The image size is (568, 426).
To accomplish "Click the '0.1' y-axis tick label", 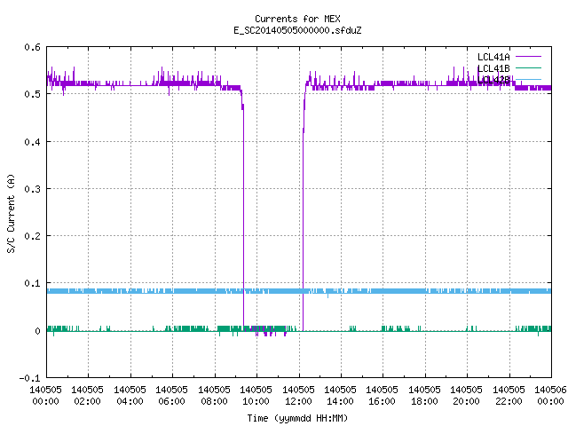I will [x=32, y=283].
